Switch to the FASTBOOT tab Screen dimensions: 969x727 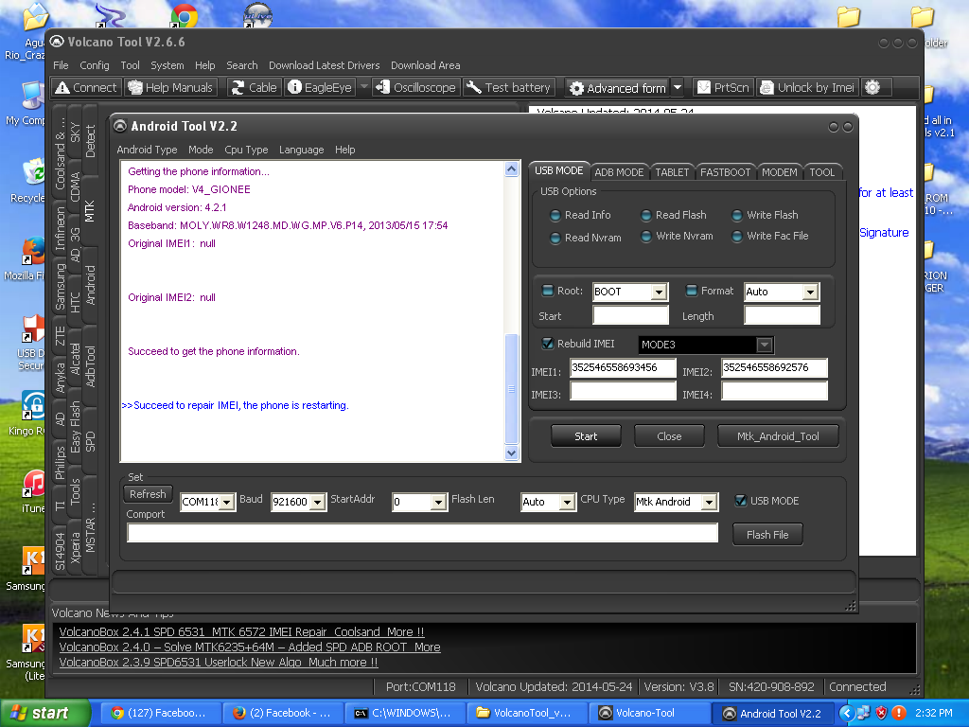click(725, 172)
